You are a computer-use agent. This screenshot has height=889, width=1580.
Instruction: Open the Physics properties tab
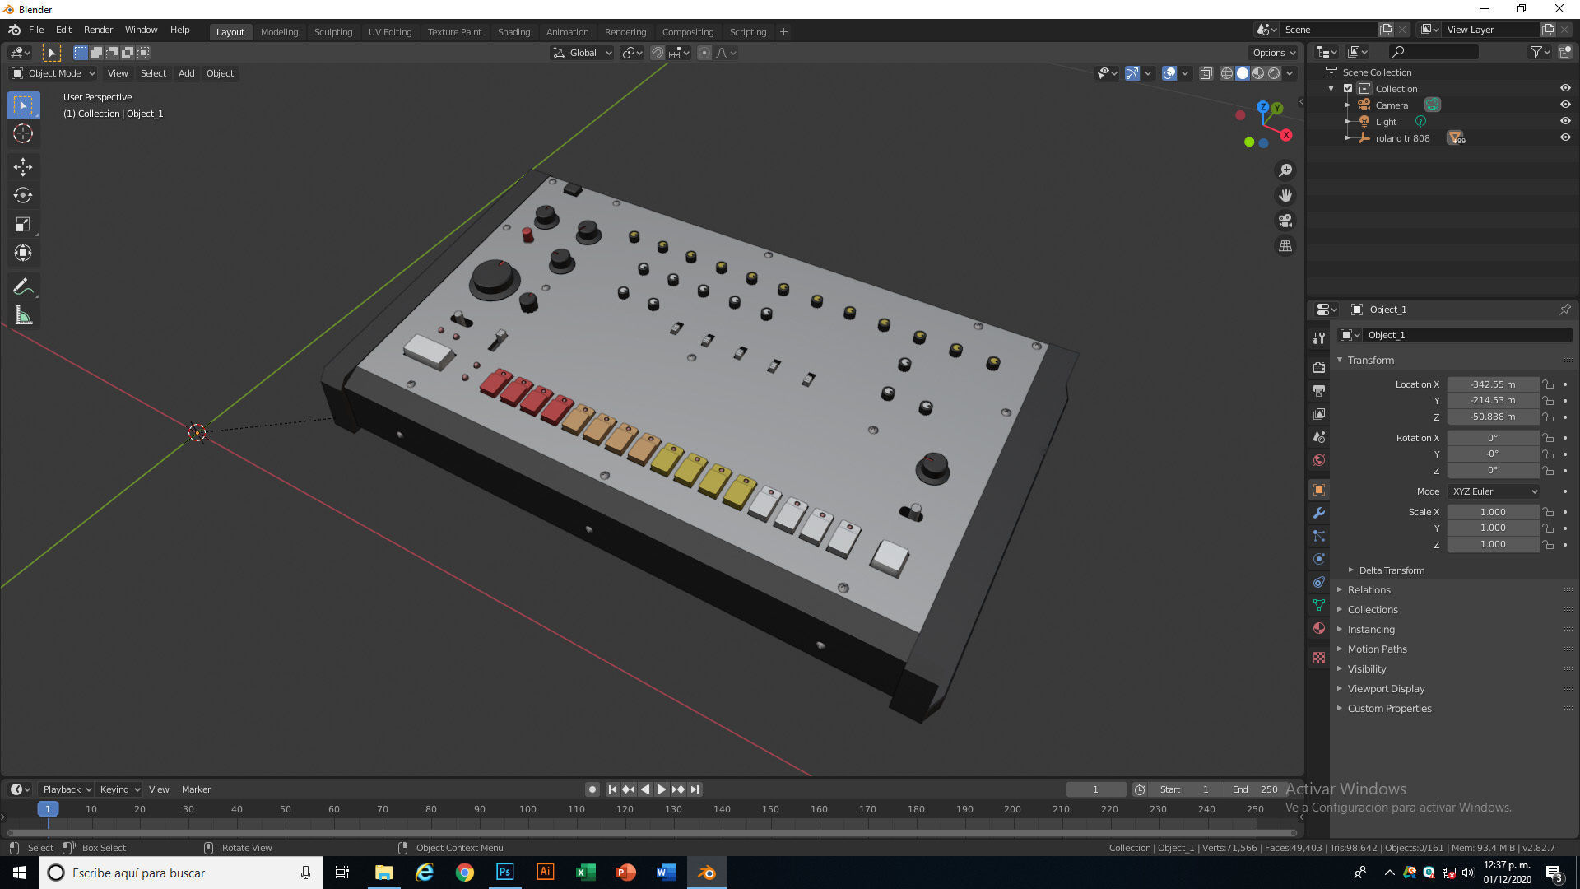point(1319,559)
